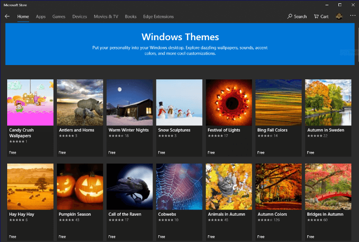
Task: Click the 'Candy Crush Wallpapers' title text
Action: click(x=22, y=133)
